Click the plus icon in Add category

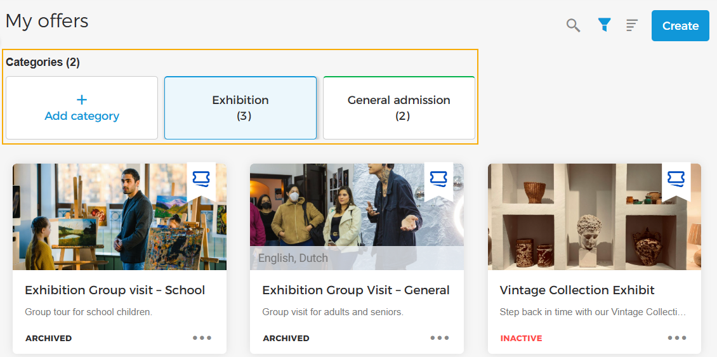[82, 100]
